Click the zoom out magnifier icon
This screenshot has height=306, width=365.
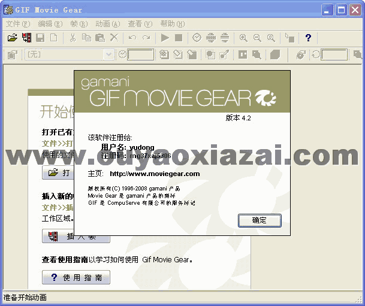point(257,38)
